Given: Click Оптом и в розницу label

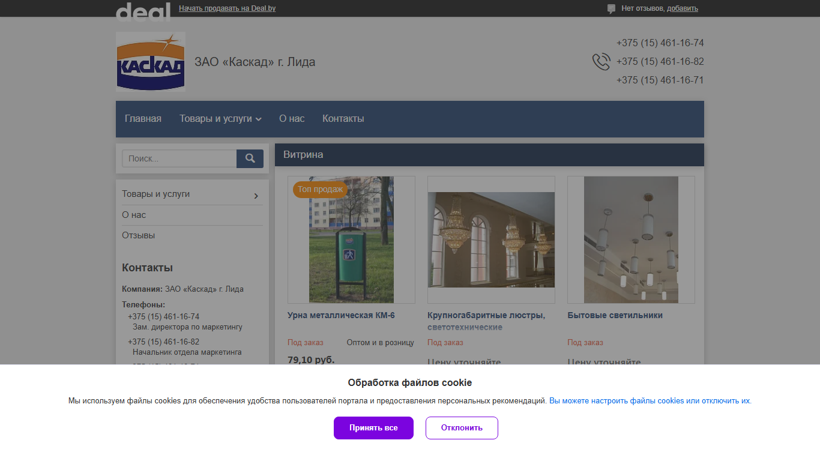Looking at the screenshot, I should pos(381,343).
